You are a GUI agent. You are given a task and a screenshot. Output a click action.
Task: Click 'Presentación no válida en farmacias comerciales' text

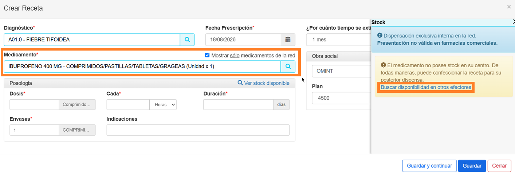click(x=437, y=43)
